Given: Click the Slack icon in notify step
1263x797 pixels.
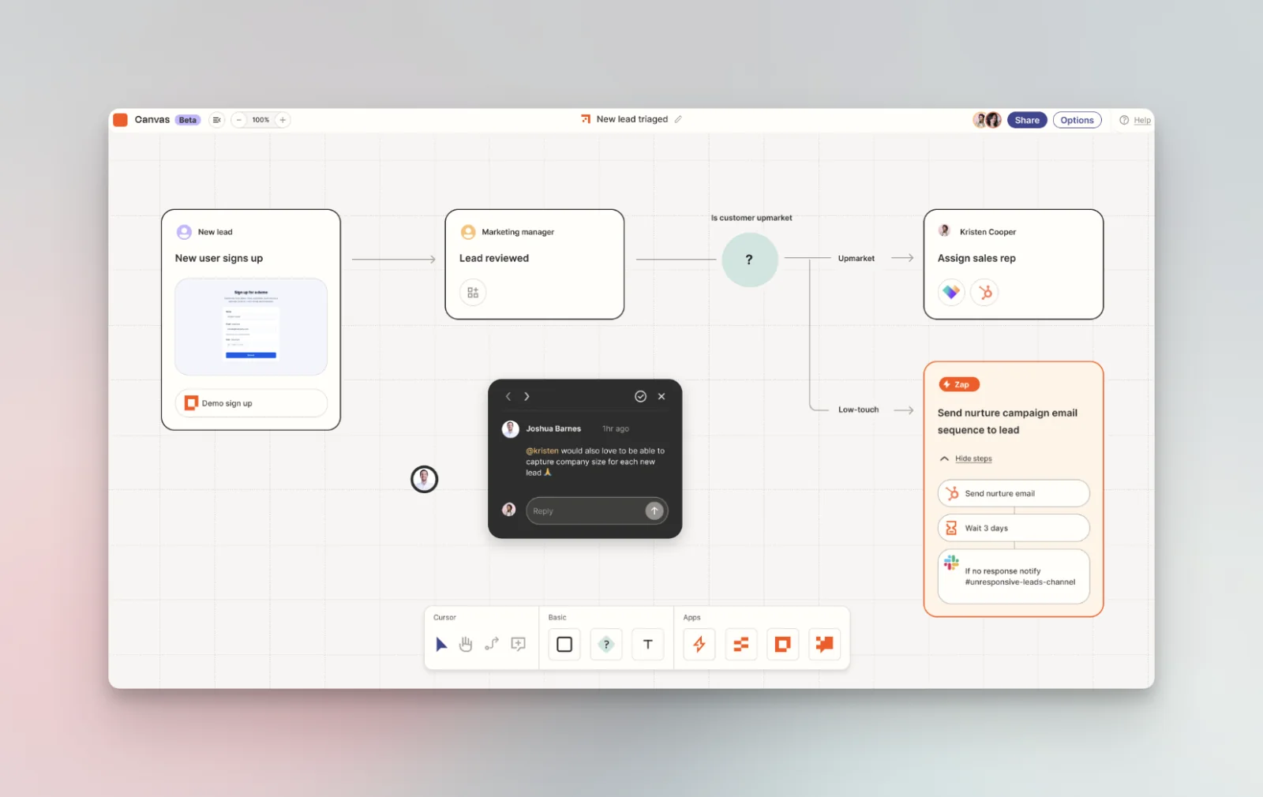Looking at the screenshot, I should [951, 563].
